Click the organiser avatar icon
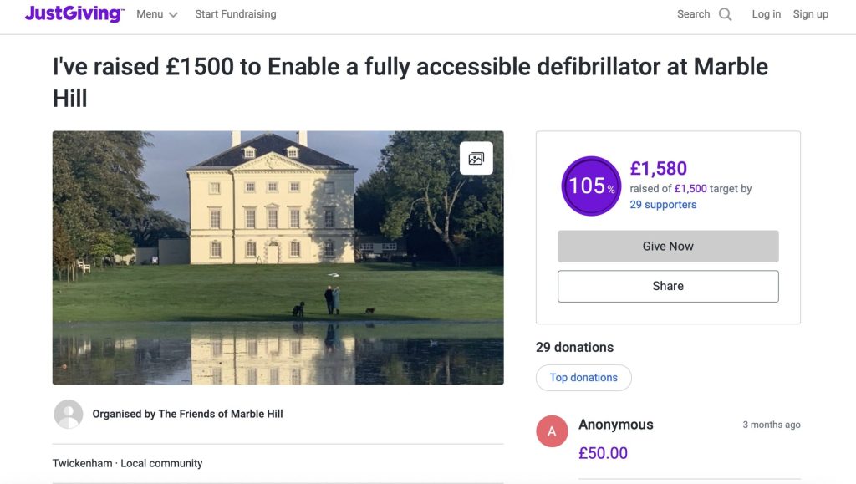 pos(68,414)
